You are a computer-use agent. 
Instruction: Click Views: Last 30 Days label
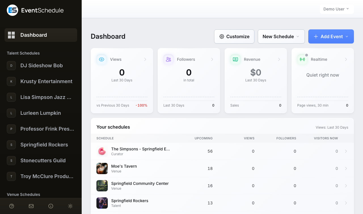tap(332, 127)
